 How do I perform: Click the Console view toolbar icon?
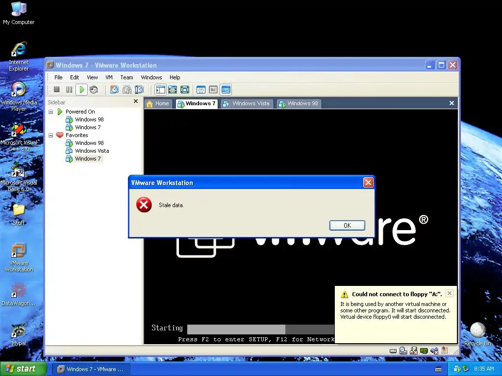(226, 90)
